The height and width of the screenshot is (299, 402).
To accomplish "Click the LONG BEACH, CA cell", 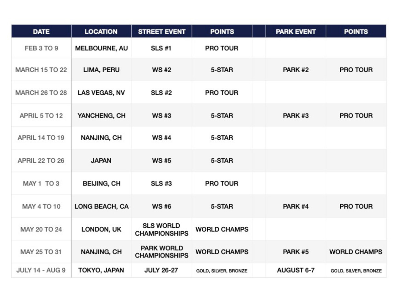I will point(101,206).
